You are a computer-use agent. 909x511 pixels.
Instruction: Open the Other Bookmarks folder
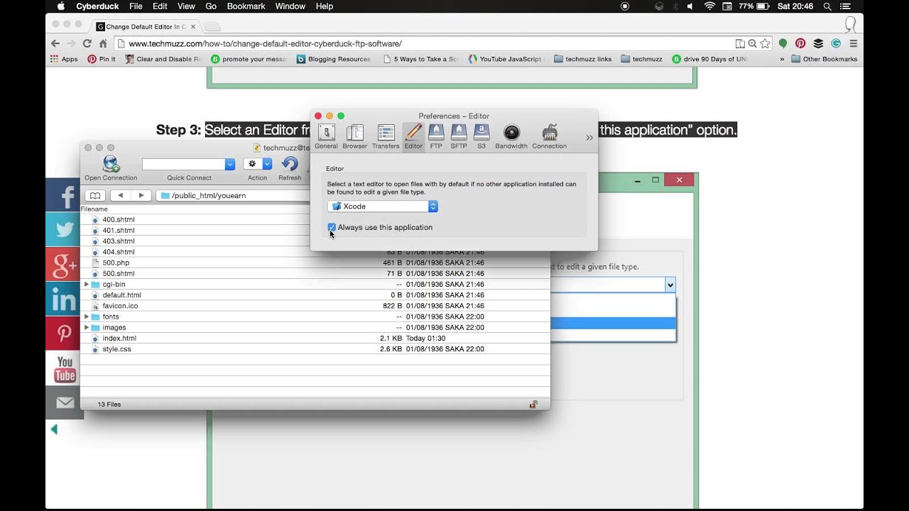pyautogui.click(x=824, y=59)
